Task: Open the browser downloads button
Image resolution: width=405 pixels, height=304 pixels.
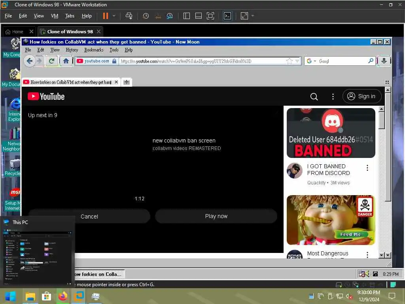Action: coord(384,61)
